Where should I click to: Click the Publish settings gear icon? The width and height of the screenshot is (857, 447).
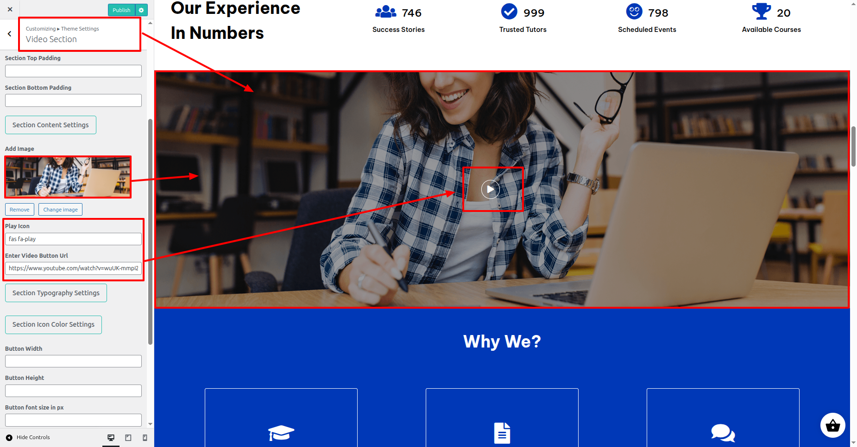tap(141, 10)
